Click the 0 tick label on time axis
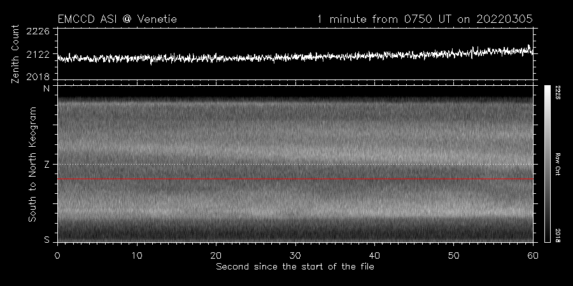The width and height of the screenshot is (573, 286). [57, 255]
